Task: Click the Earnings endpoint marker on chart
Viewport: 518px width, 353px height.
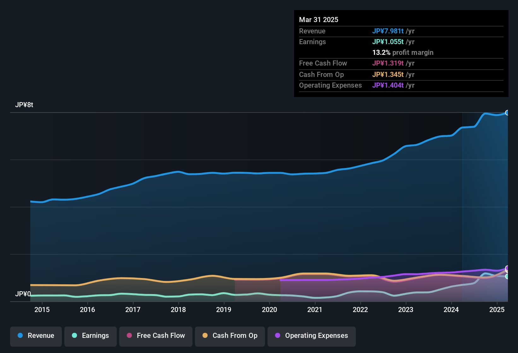Action: [507, 276]
